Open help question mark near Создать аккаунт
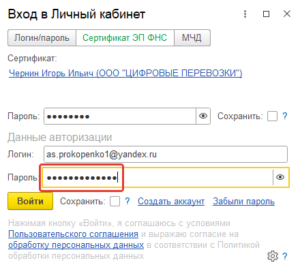The width and height of the screenshot is (300, 269). click(x=127, y=201)
